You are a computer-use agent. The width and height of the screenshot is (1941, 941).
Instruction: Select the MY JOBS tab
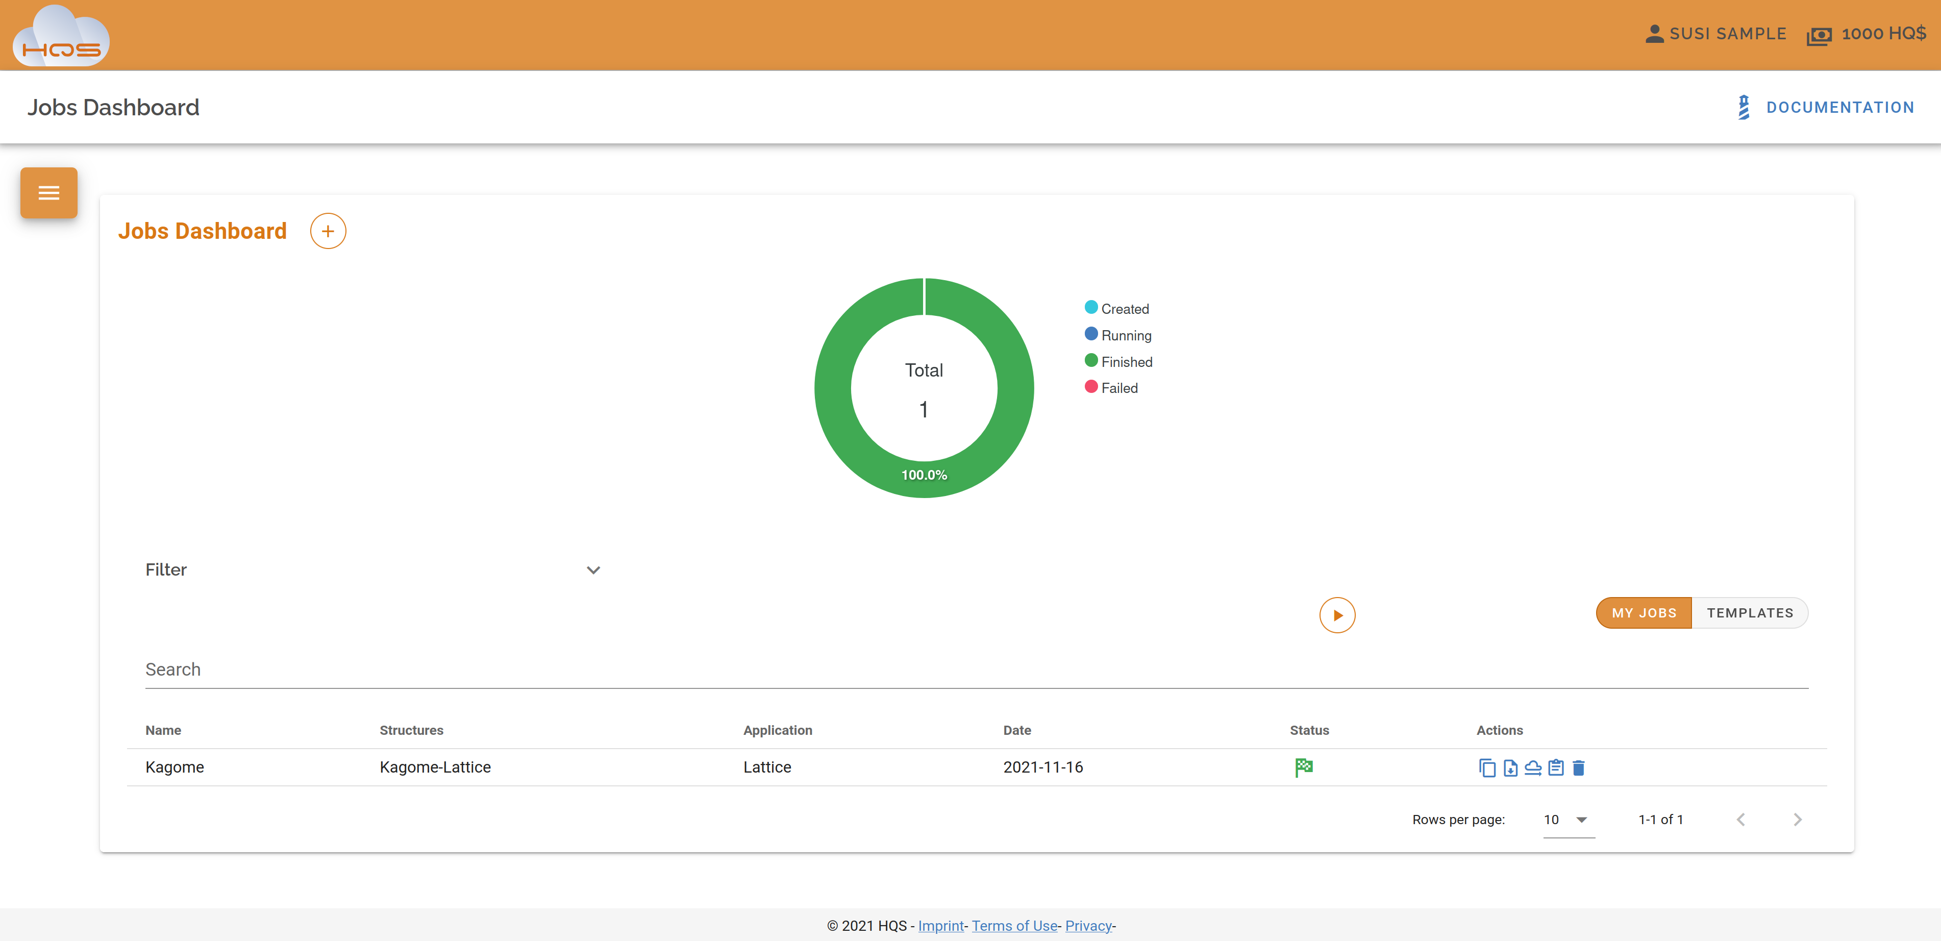pyautogui.click(x=1644, y=612)
